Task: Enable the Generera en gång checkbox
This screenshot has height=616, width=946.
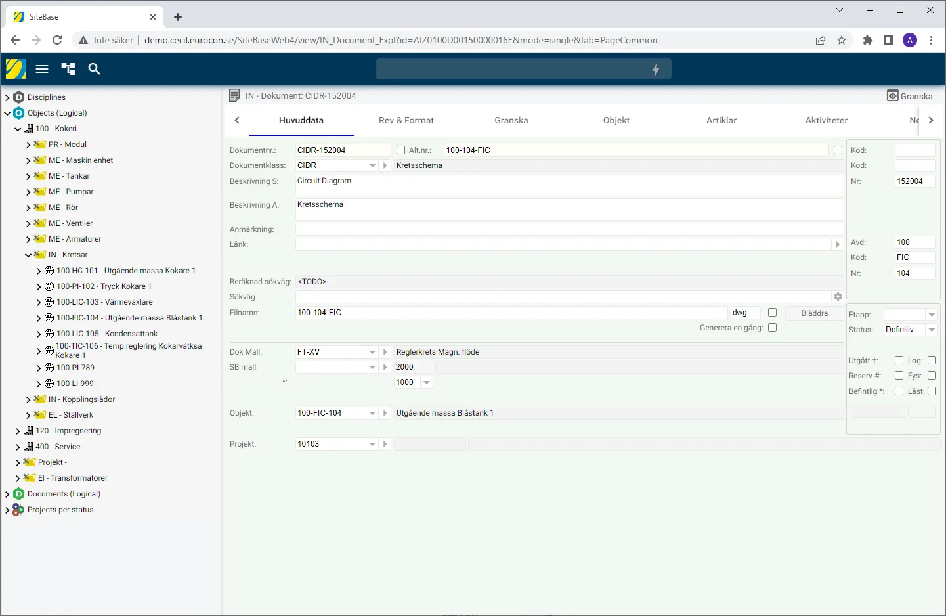Action: (773, 328)
